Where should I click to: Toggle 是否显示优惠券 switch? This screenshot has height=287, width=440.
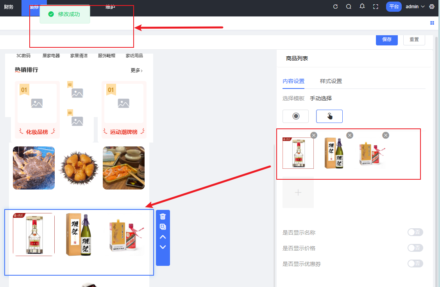[x=415, y=264]
